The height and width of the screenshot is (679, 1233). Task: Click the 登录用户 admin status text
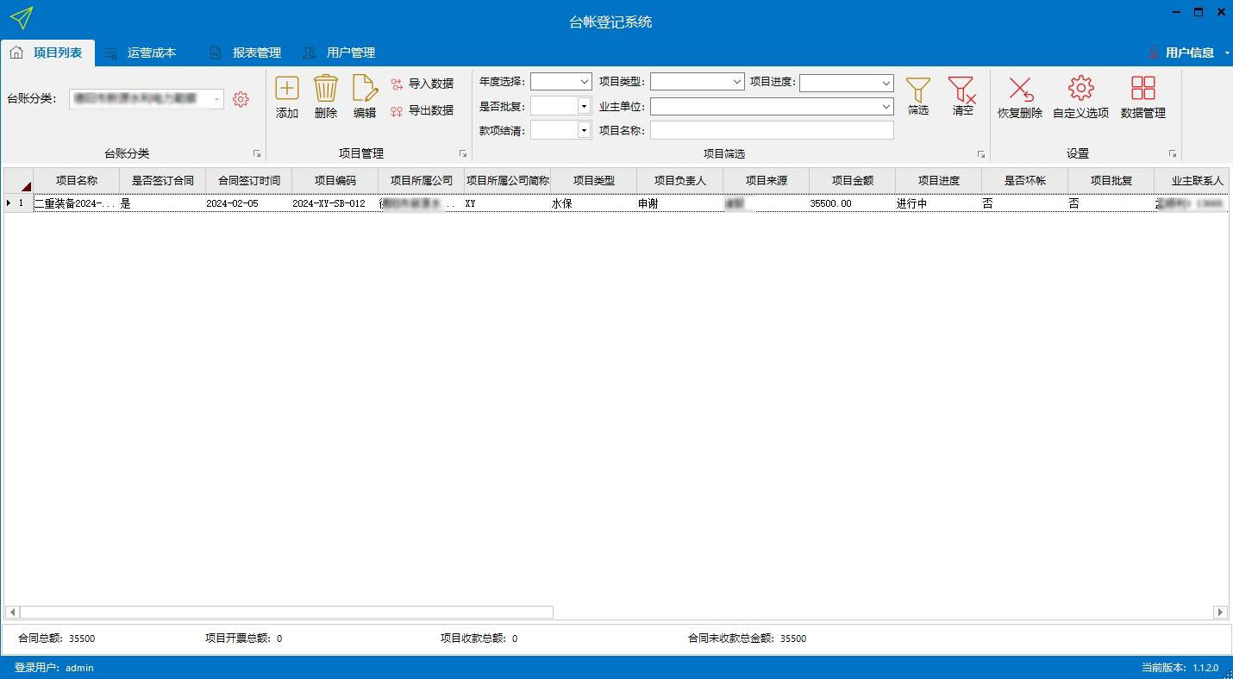coord(53,668)
